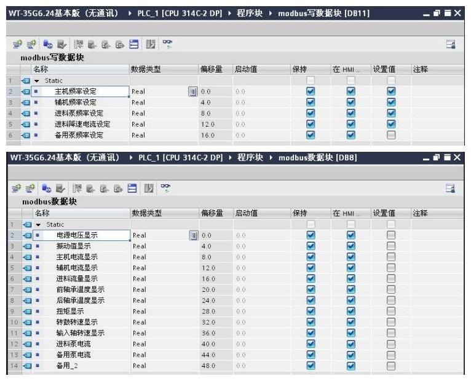Open data type selector for 主机频率设定
Screen dimensions: 471x381
192,92
